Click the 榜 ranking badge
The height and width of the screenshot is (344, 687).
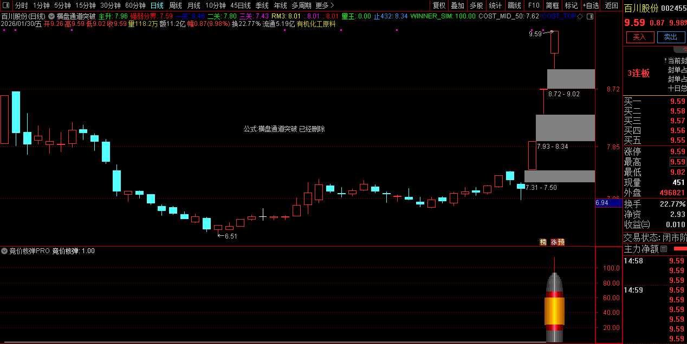pyautogui.click(x=543, y=242)
